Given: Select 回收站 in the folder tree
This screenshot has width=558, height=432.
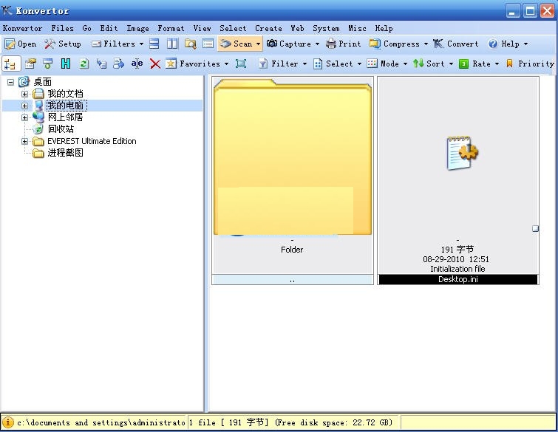Looking at the screenshot, I should 61,129.
